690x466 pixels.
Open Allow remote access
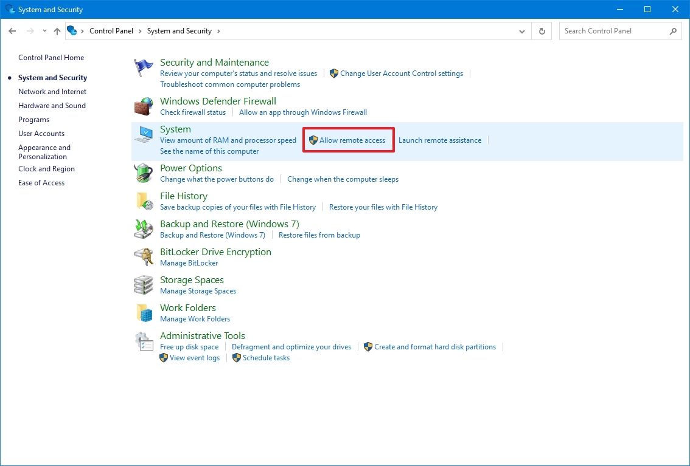point(353,140)
